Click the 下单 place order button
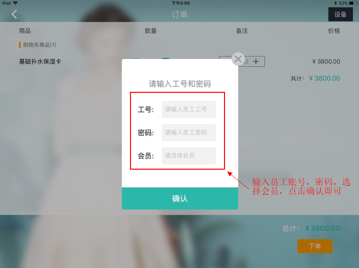 tap(315, 246)
